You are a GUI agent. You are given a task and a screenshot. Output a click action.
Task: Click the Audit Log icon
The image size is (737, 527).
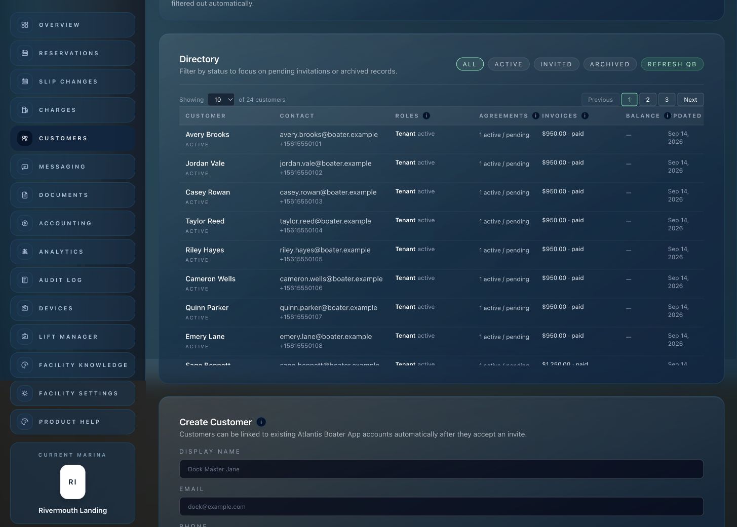[25, 280]
